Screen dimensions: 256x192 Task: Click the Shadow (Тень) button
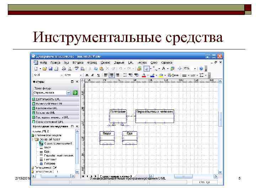point(173,75)
